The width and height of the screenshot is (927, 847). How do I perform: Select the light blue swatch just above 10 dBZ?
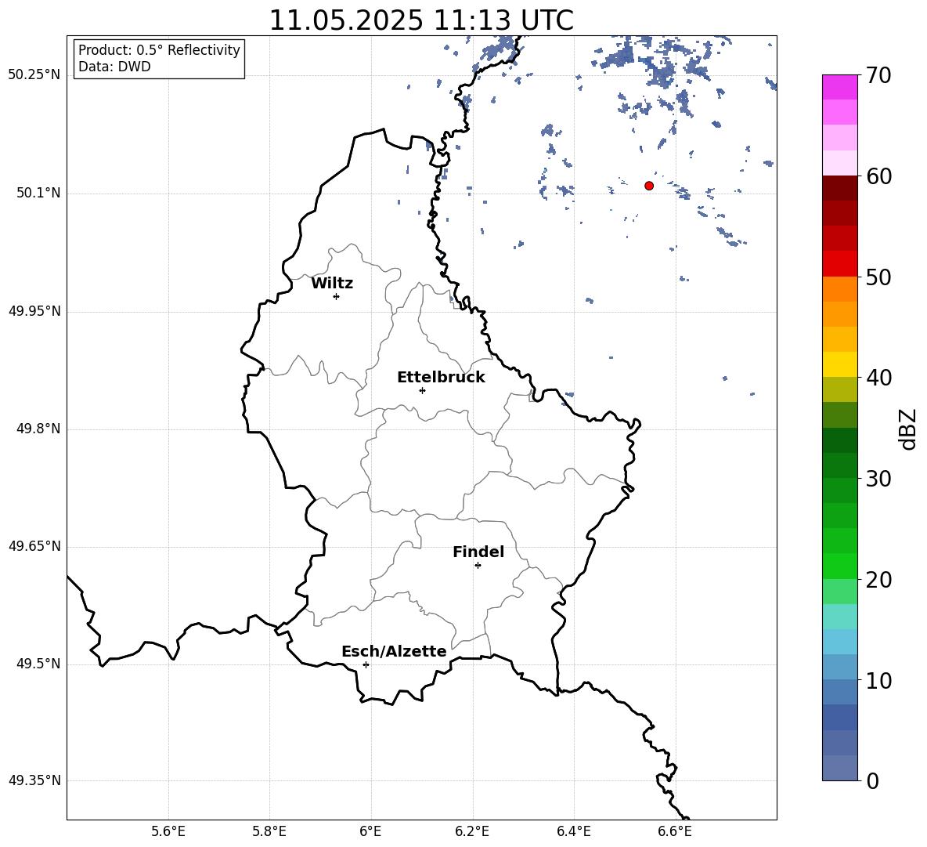(840, 668)
